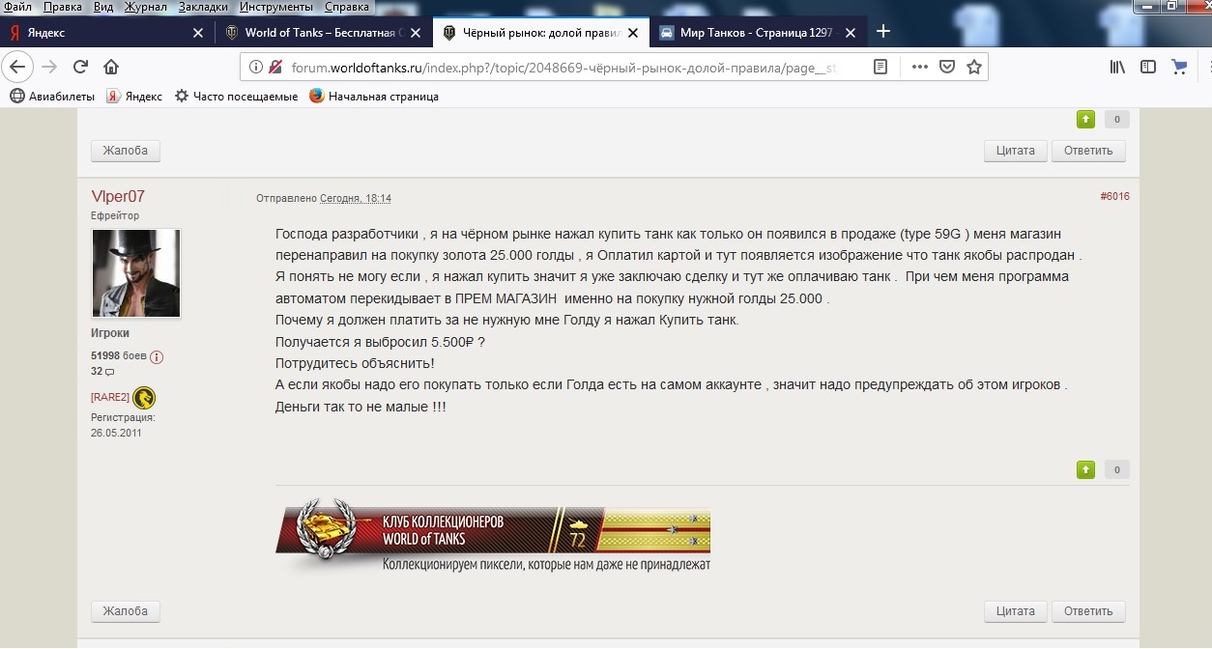Click the speech bubble icon beside 32
This screenshot has height=649, width=1212.
pos(109,372)
